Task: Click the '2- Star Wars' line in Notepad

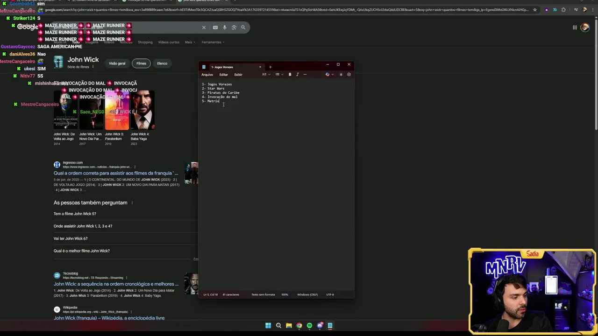Action: pyautogui.click(x=213, y=88)
